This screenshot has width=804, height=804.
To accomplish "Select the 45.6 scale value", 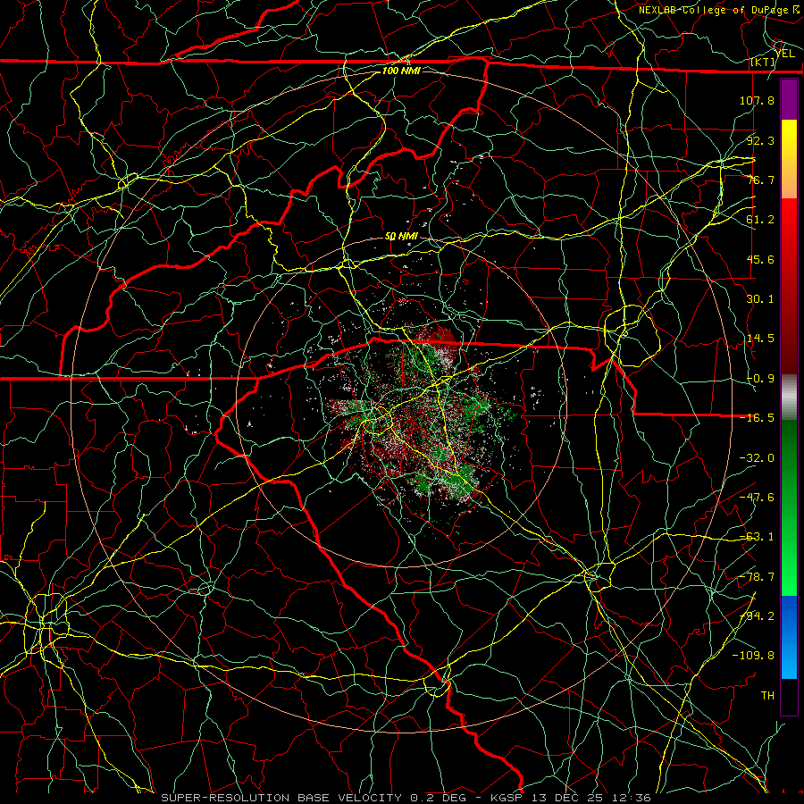I will click(x=760, y=259).
